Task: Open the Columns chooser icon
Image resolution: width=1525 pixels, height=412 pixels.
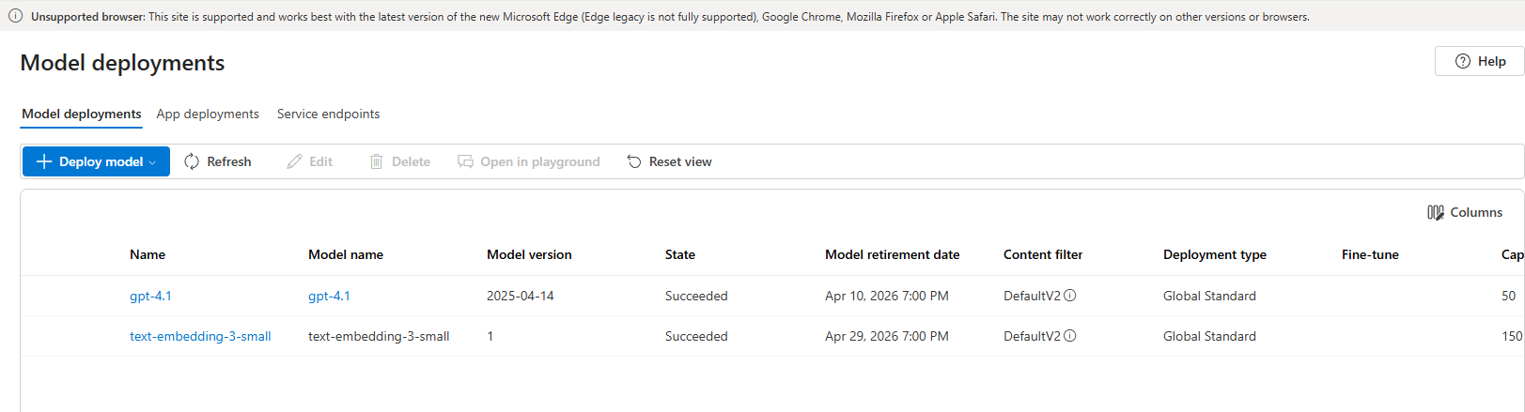Action: (x=1436, y=212)
